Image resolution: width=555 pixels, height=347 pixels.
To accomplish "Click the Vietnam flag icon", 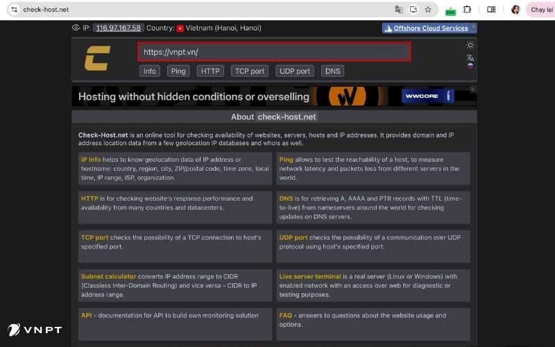I will 180,28.
